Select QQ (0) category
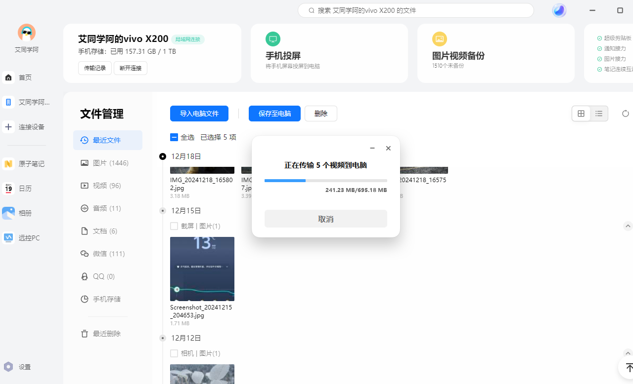This screenshot has height=384, width=633. click(x=108, y=276)
